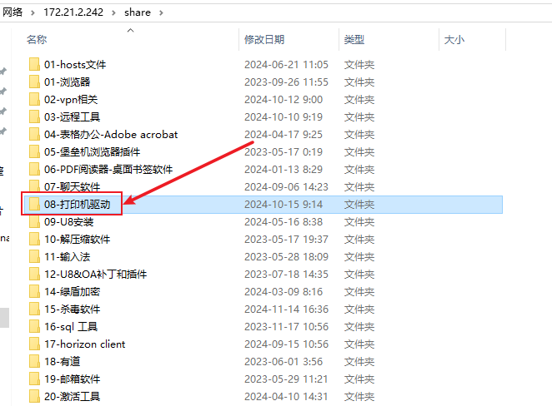The height and width of the screenshot is (406, 552).
Task: Click the folder icon of 02-vpn相关
Action: [34, 99]
